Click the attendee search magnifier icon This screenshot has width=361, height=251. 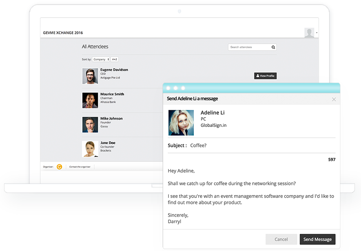tap(273, 47)
